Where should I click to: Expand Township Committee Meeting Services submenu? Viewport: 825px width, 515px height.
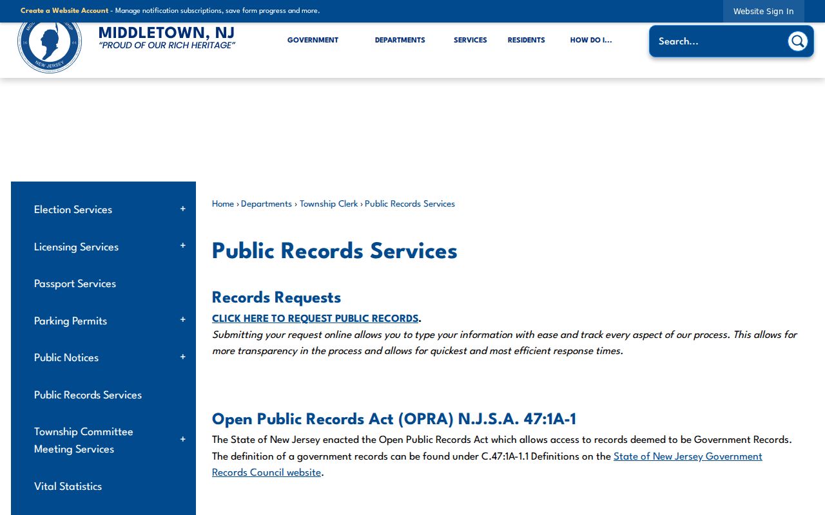[183, 440]
